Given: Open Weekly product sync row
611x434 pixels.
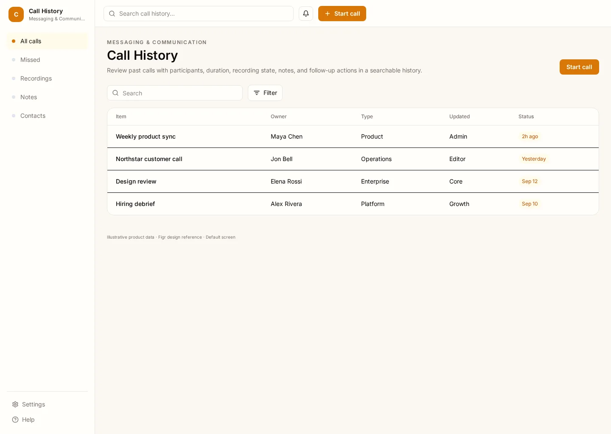Looking at the screenshot, I should click(x=353, y=136).
